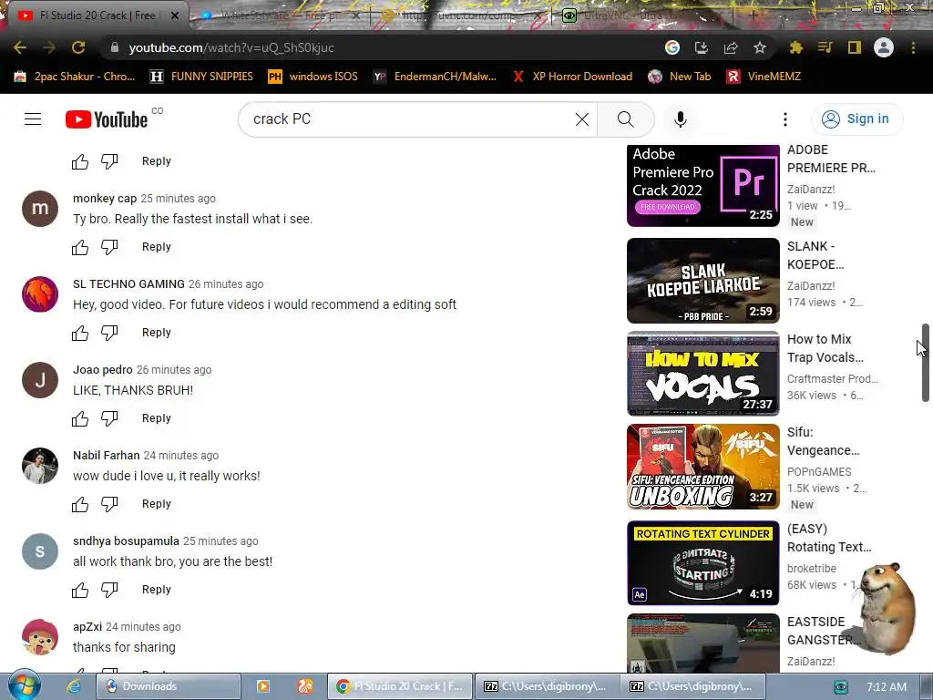Open monkey cap's channel name

pos(105,198)
